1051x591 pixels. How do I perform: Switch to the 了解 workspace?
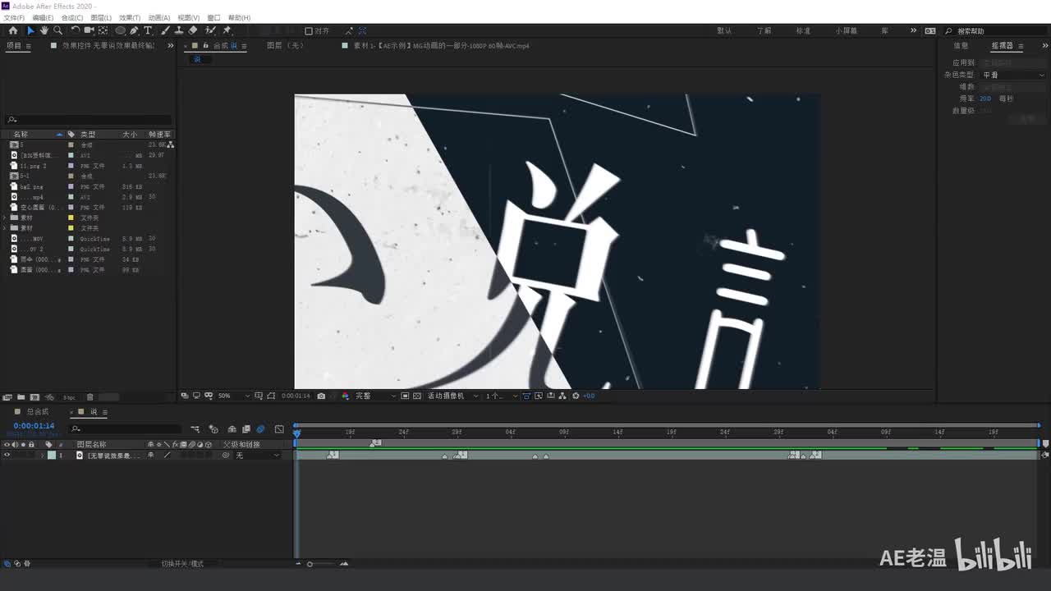764,30
